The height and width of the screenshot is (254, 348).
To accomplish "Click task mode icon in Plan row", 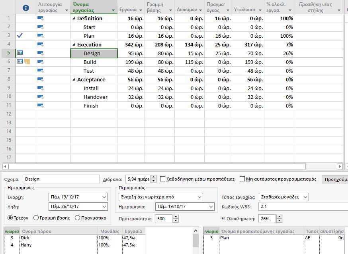I will 40,36.
